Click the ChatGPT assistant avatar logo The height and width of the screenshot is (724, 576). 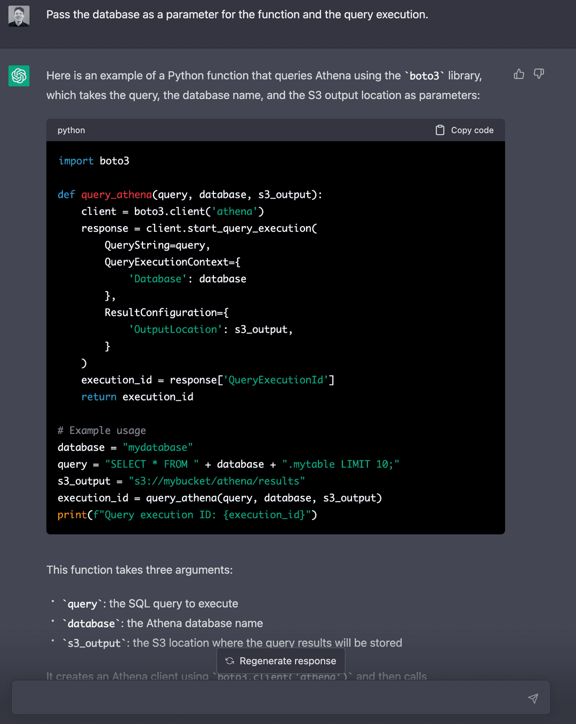point(19,75)
